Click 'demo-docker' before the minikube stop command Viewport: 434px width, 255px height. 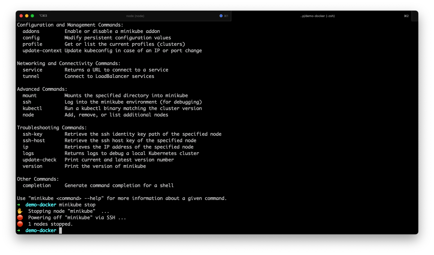point(41,205)
